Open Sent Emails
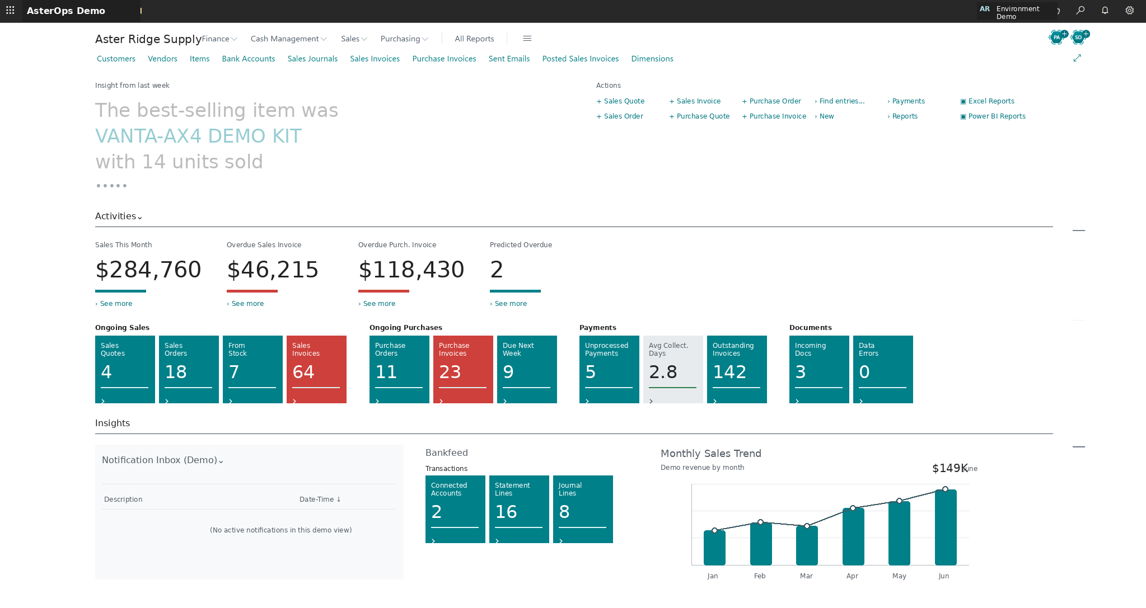This screenshot has width=1146, height=608. click(x=509, y=59)
